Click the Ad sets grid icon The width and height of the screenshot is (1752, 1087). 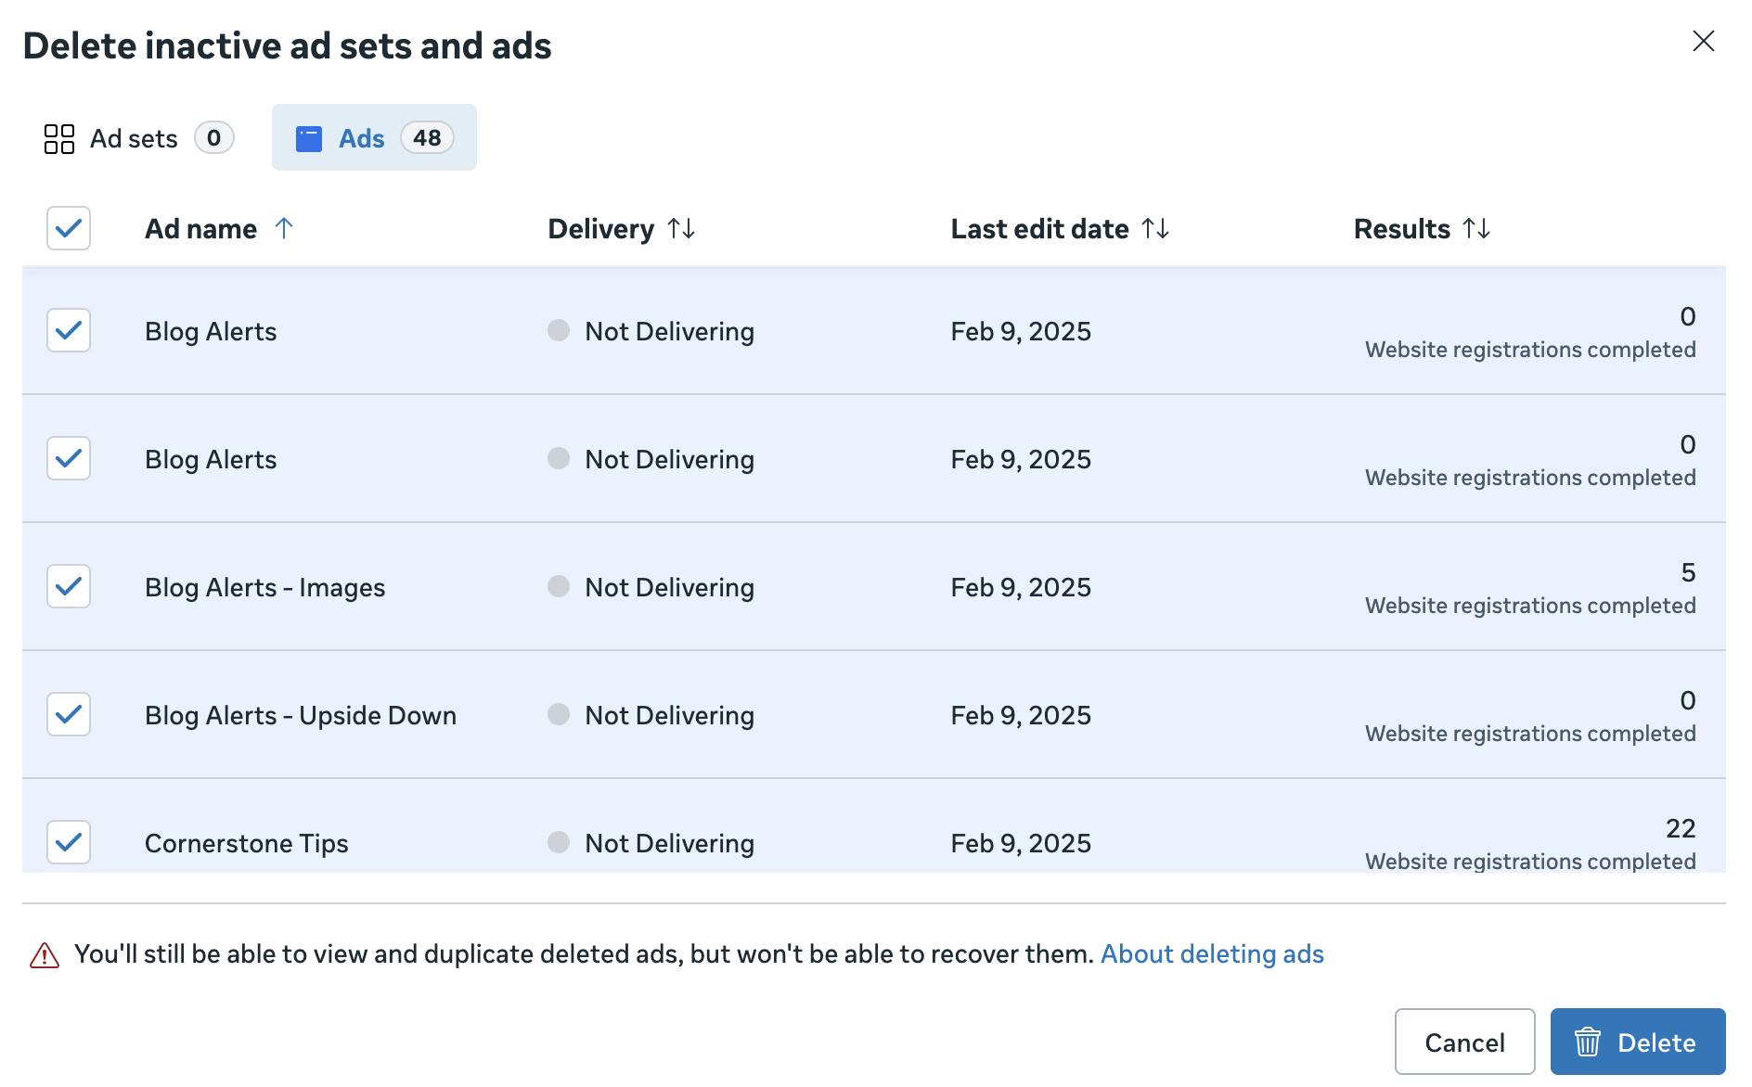tap(58, 137)
